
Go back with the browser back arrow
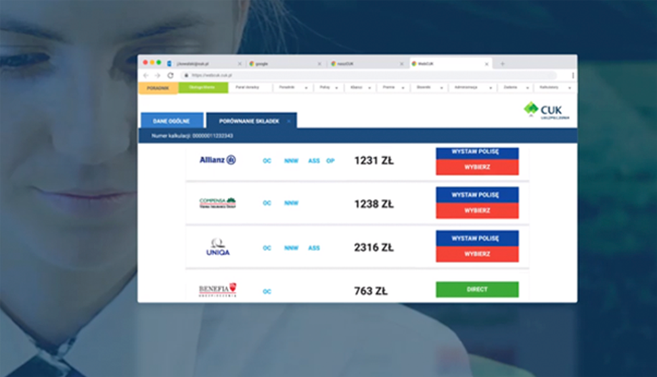[x=146, y=76]
